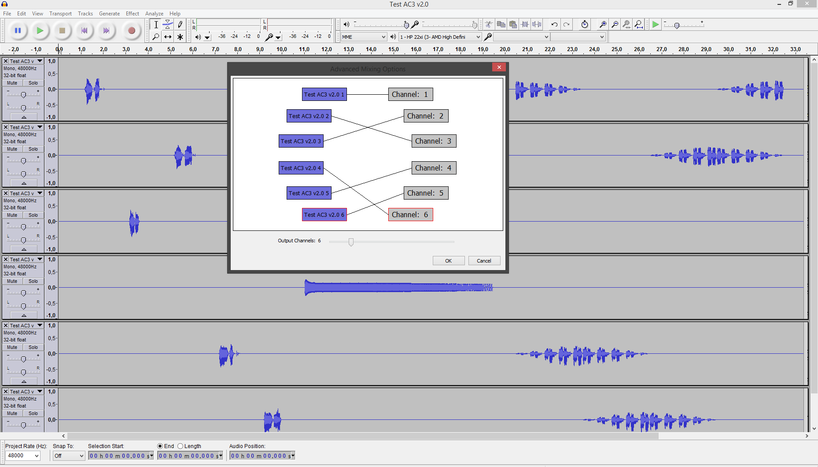Select the End radio button
Image resolution: width=818 pixels, height=467 pixels.
coord(160,446)
